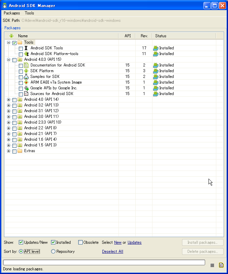Image resolution: width=228 pixels, height=274 pixels.
Task: Click the SDK Platform android icon
Action: [26, 71]
